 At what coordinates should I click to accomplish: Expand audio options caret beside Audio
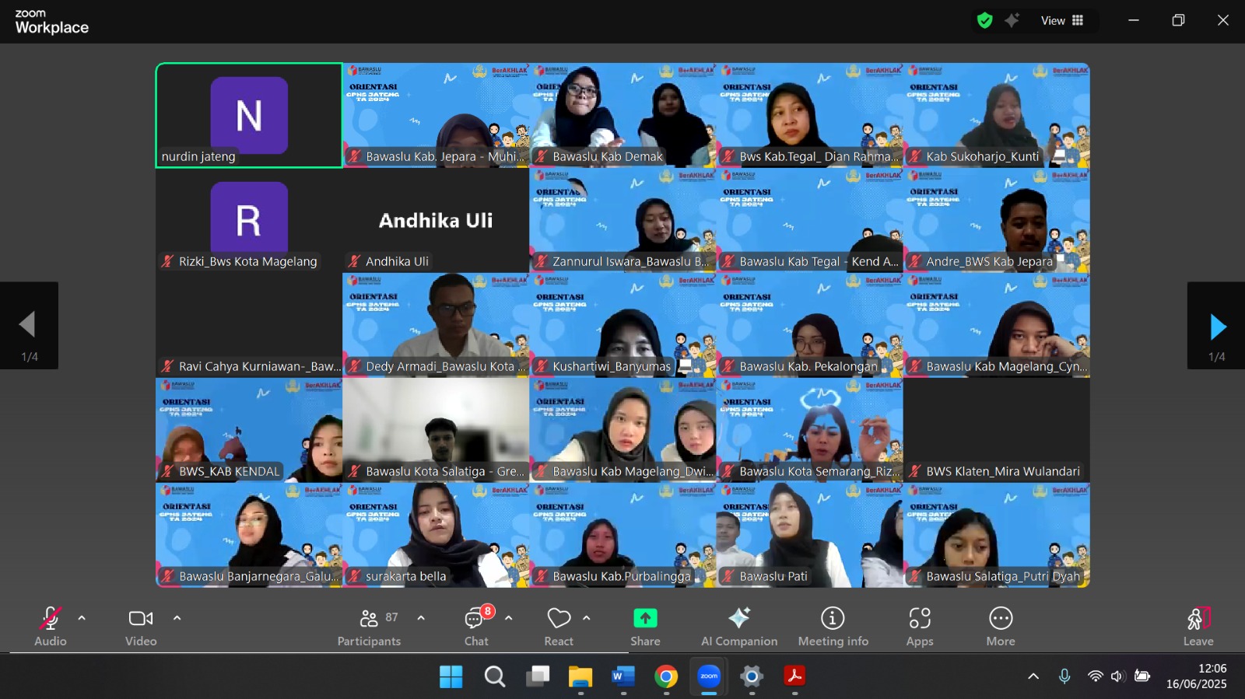coord(82,618)
